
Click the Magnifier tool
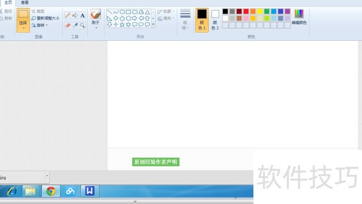pyautogui.click(x=82, y=25)
